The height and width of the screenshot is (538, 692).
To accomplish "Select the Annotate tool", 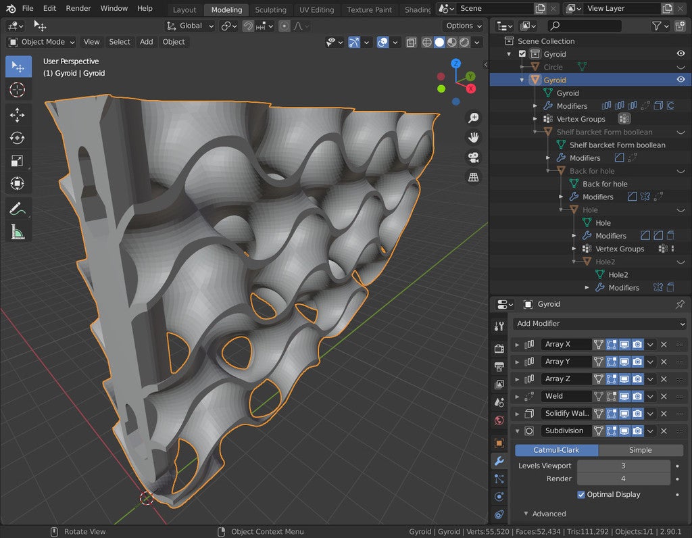I will tap(18, 210).
